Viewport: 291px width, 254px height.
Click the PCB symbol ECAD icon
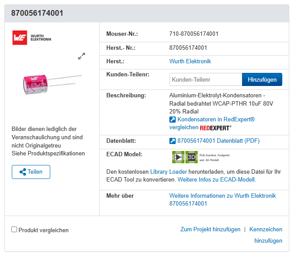coord(179,157)
